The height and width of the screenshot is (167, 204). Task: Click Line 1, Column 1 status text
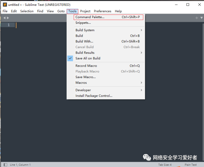coord(20,165)
